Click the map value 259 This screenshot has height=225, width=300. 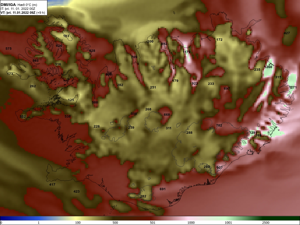tap(131, 127)
